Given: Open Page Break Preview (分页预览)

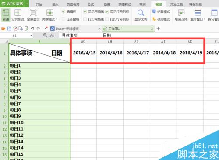Looking at the screenshot, I should (x=18, y=15).
